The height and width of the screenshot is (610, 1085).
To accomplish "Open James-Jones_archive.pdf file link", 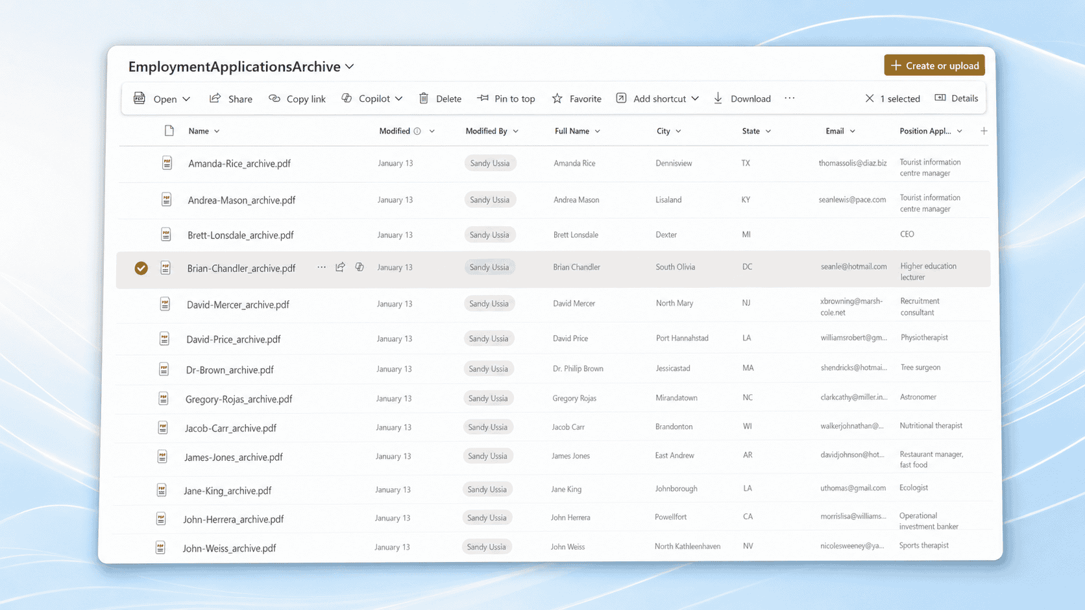I will (x=234, y=457).
